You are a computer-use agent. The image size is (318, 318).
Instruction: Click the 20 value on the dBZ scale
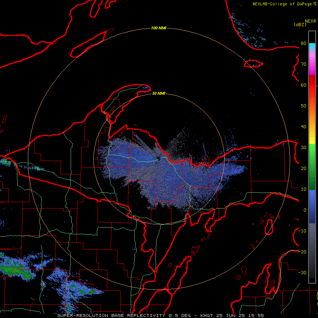click(x=304, y=168)
